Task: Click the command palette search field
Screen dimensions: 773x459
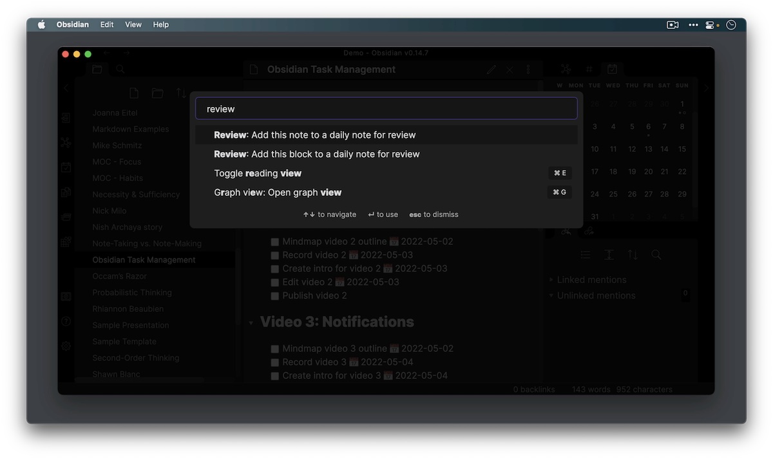Action: click(x=386, y=109)
